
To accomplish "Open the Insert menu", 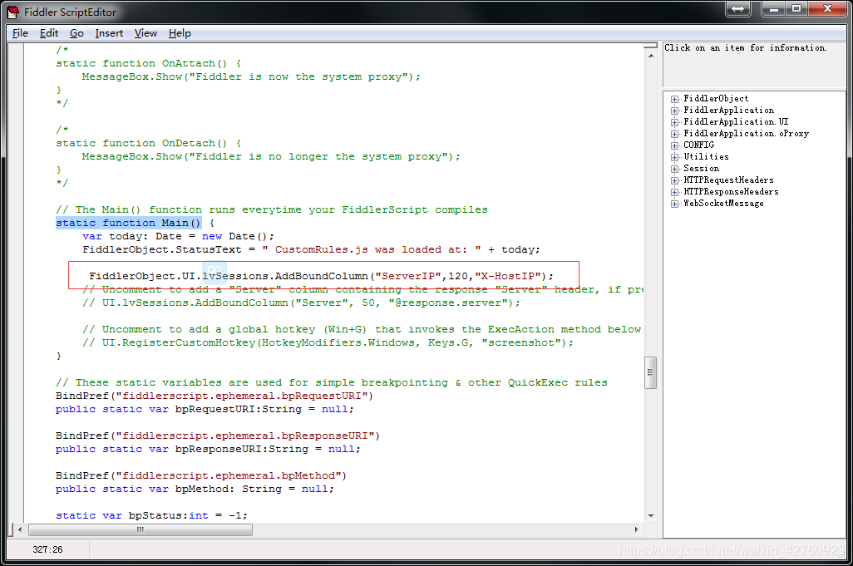I will pos(109,33).
